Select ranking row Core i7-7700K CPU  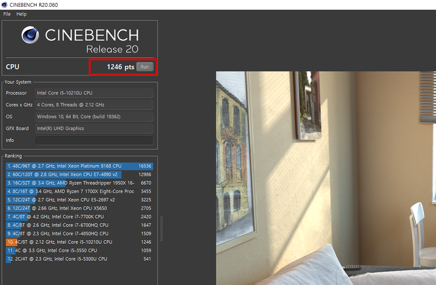(79, 217)
